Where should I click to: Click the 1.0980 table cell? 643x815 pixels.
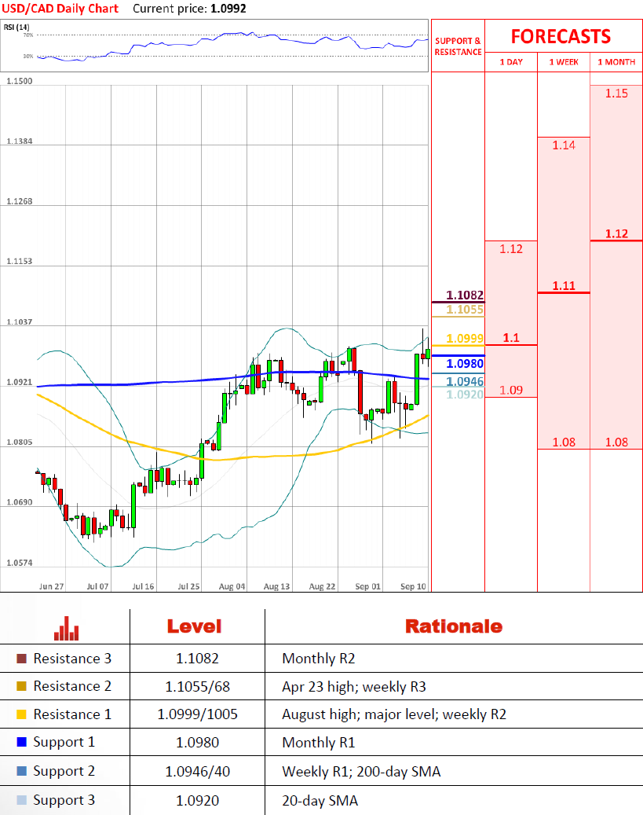(197, 742)
